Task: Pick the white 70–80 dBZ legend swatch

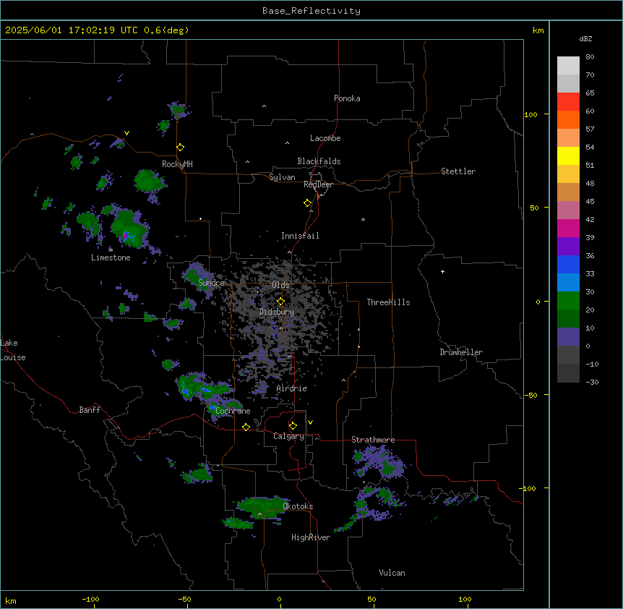Action: click(x=568, y=66)
